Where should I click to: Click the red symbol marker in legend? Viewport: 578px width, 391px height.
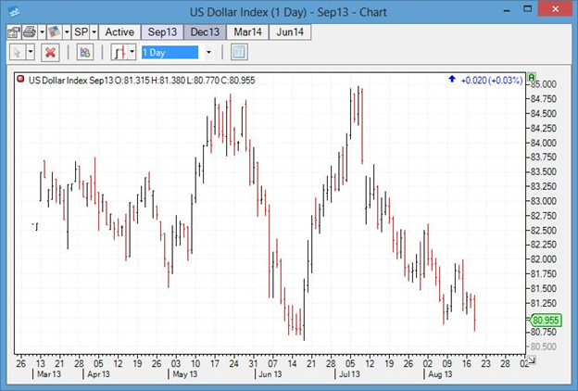pyautogui.click(x=21, y=80)
